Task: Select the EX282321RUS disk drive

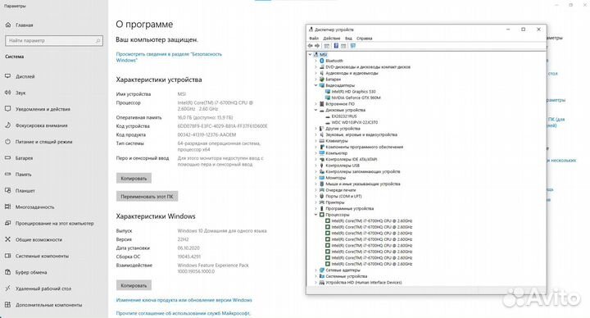Action: point(344,116)
